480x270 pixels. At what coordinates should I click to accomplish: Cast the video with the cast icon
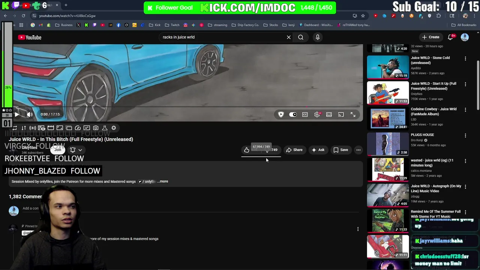pos(341,114)
